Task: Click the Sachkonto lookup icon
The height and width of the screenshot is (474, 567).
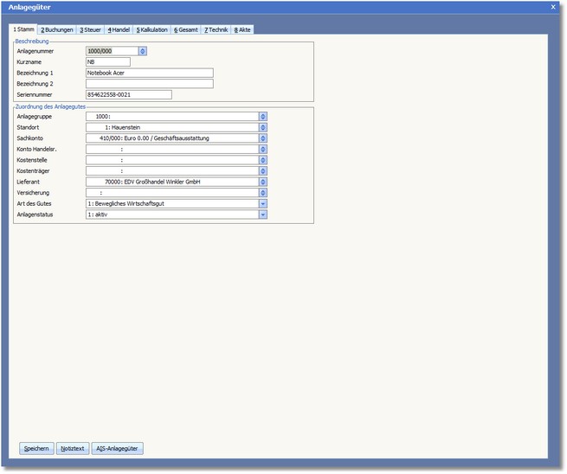Action: point(263,138)
